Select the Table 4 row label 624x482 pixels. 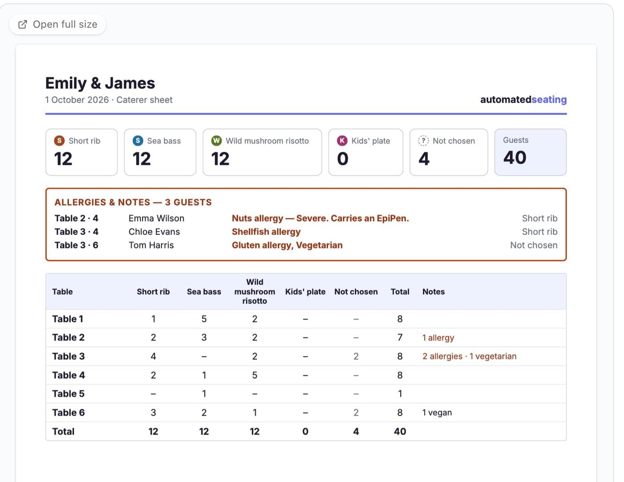[x=68, y=375]
